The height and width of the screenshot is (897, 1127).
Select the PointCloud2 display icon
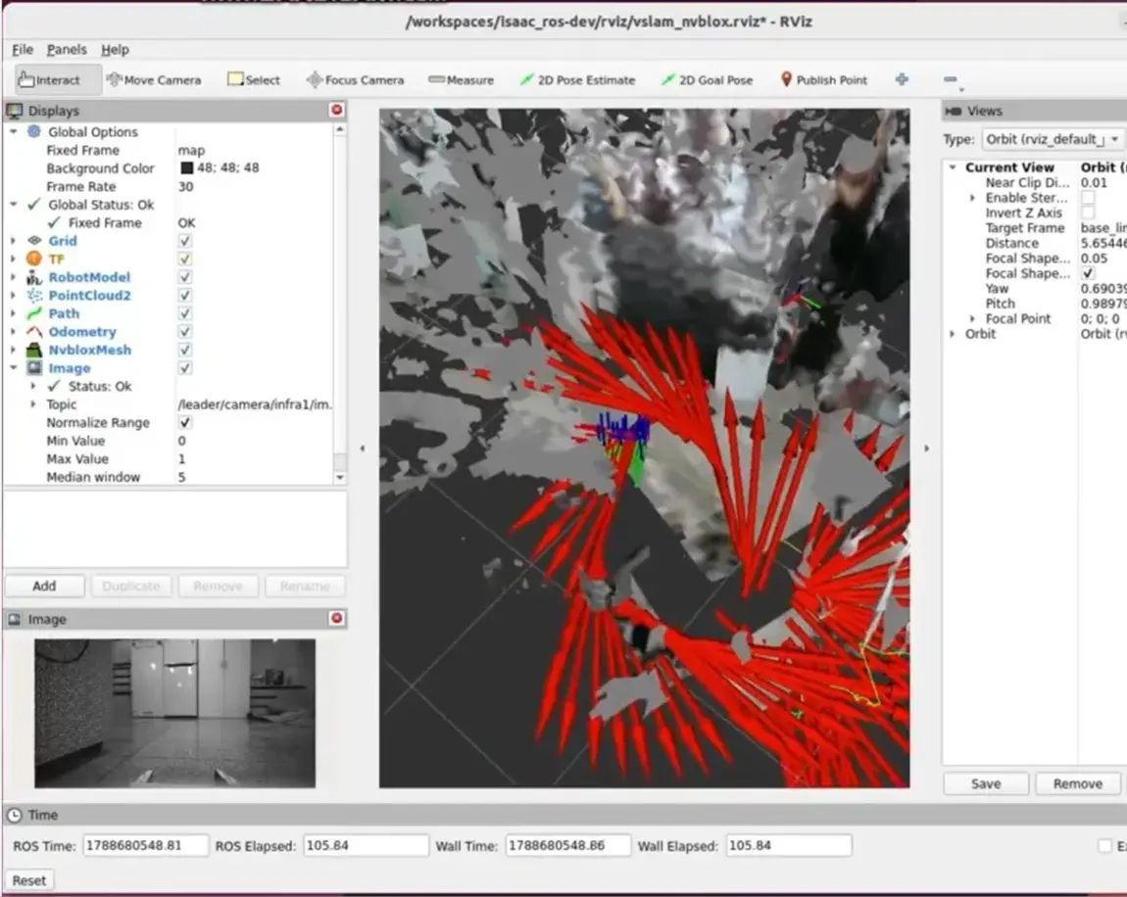pos(33,295)
